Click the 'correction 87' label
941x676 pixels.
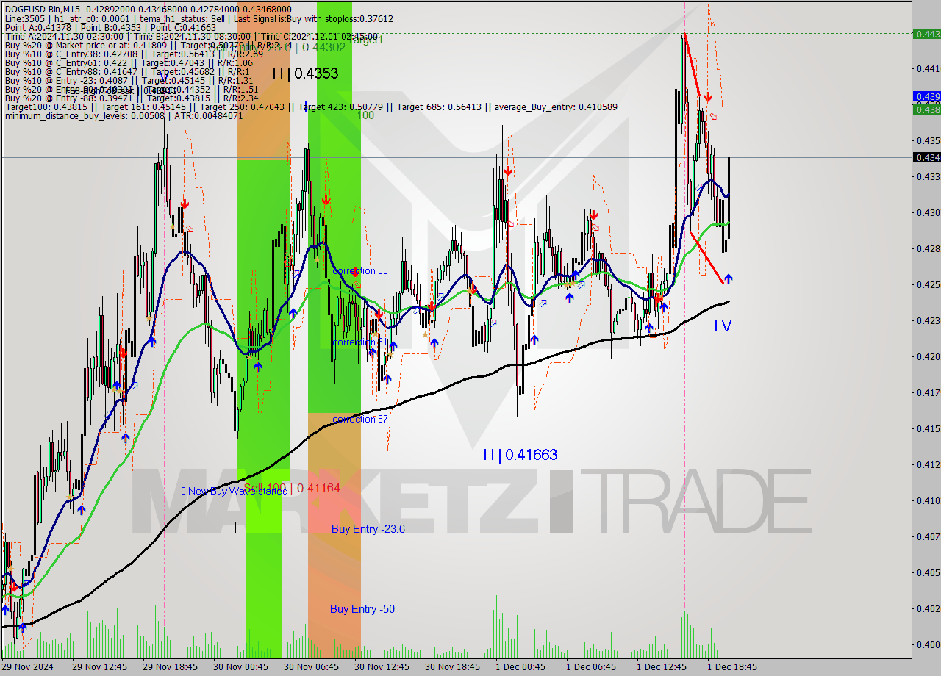360,419
